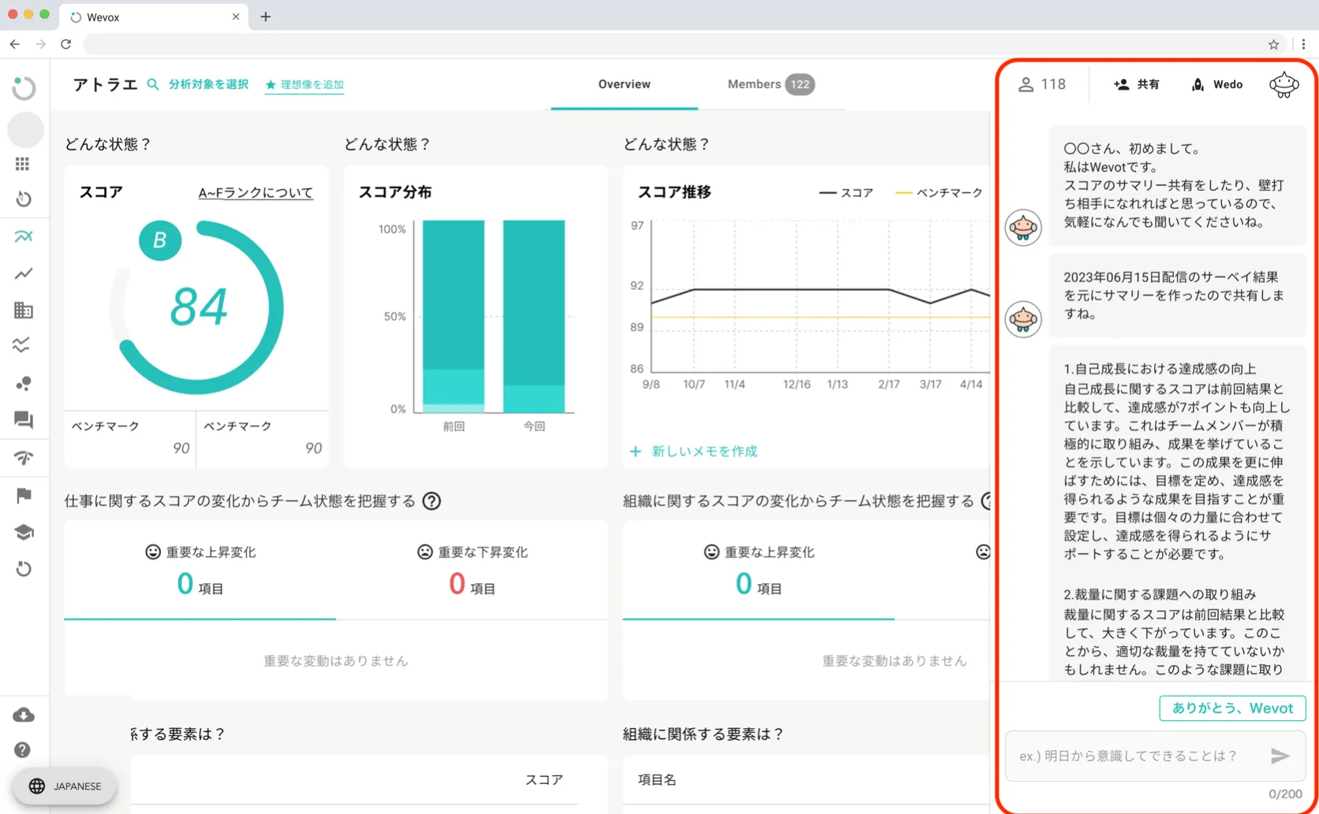The image size is (1319, 814).
Task: Click the graduation cap icon in sidebar
Action: pyautogui.click(x=24, y=532)
